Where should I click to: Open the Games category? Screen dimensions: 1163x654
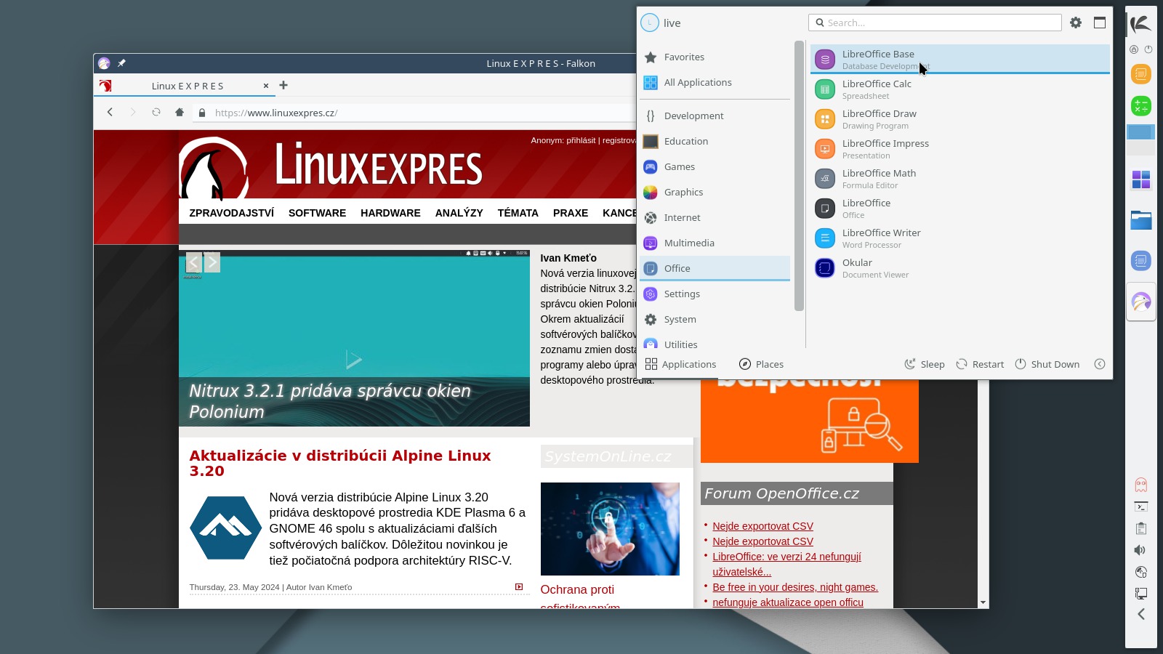coord(715,166)
